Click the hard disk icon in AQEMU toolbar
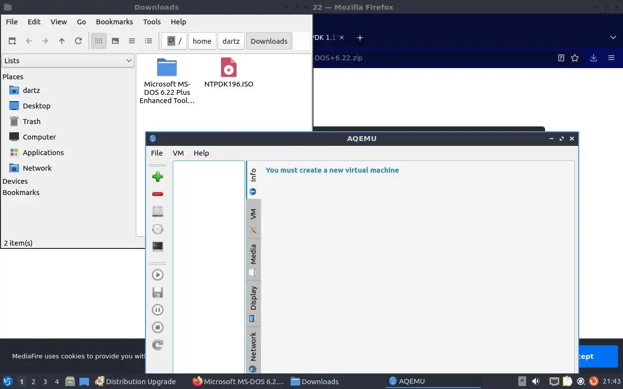This screenshot has height=389, width=623. click(157, 211)
